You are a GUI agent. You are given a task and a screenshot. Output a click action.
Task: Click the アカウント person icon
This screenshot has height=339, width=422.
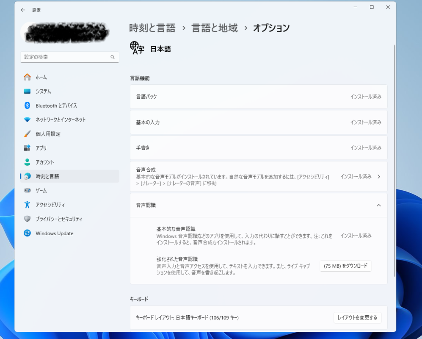[x=27, y=162]
